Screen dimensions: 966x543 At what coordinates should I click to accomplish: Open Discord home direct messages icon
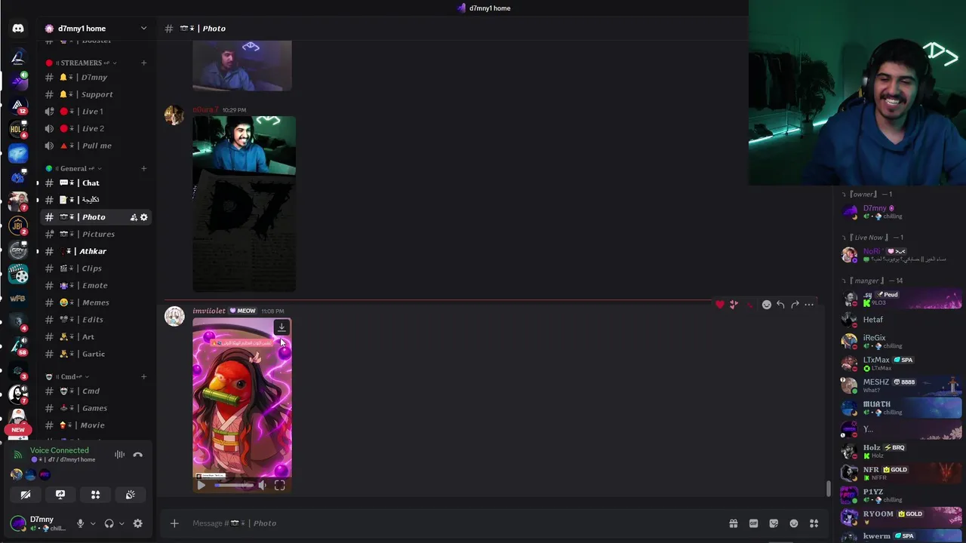[18, 29]
